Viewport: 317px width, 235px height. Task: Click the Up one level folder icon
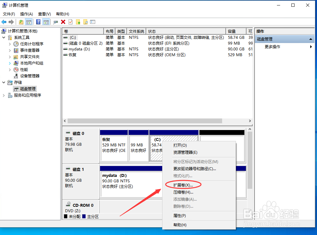[21, 22]
